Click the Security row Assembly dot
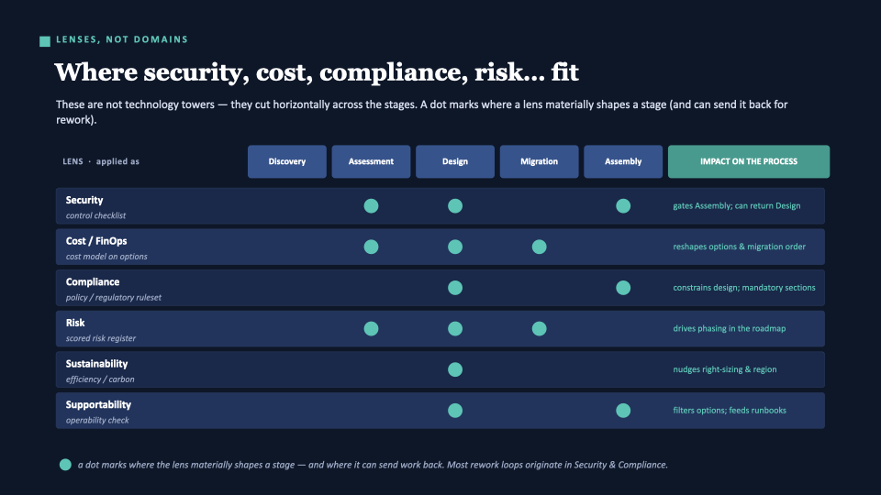Image resolution: width=881 pixels, height=495 pixels. 623,206
